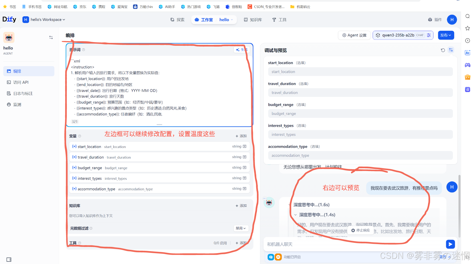Screen dimensions: 471x264
Task: Open the CSDN_专业开发者 bookmark
Action: click(266, 7)
